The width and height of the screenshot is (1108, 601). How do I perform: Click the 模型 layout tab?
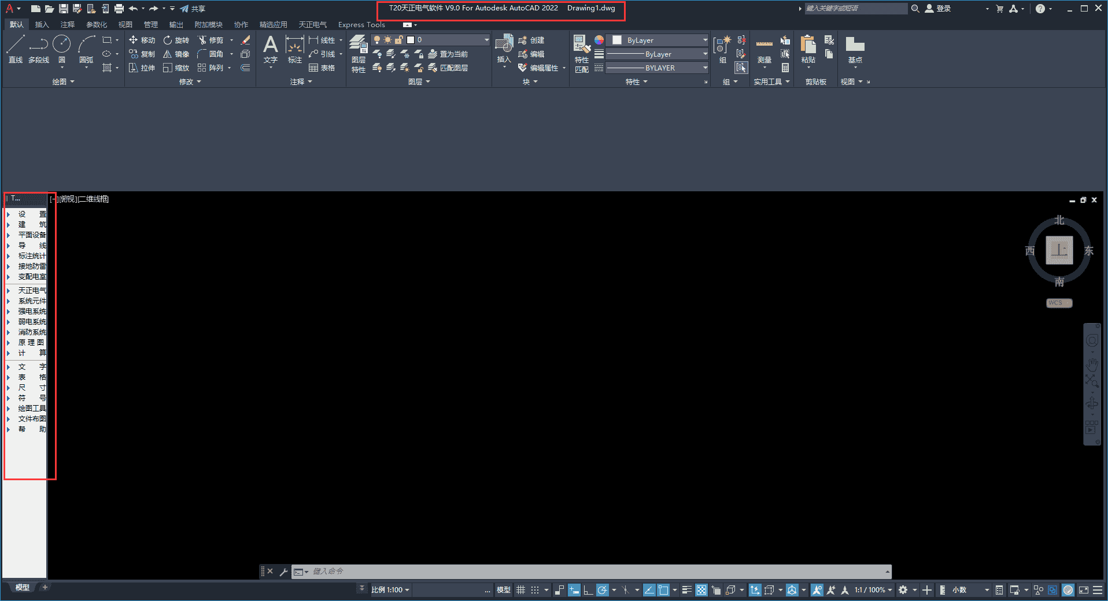(23, 587)
